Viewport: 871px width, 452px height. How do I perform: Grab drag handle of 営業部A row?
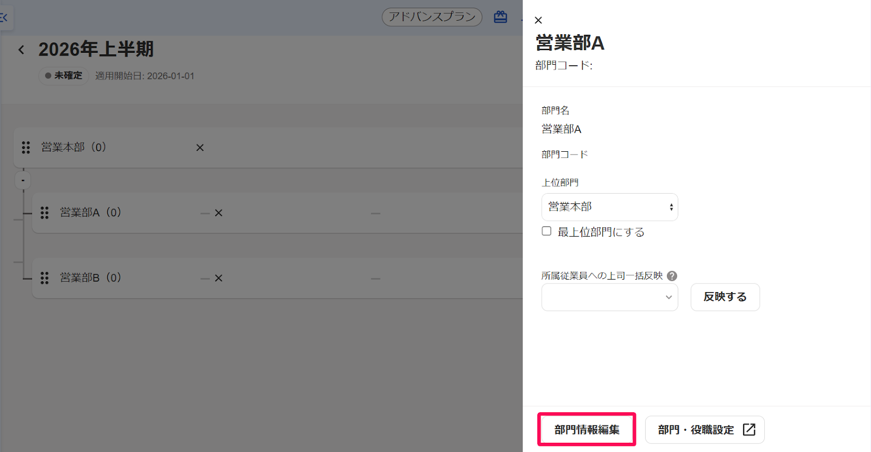tap(45, 213)
